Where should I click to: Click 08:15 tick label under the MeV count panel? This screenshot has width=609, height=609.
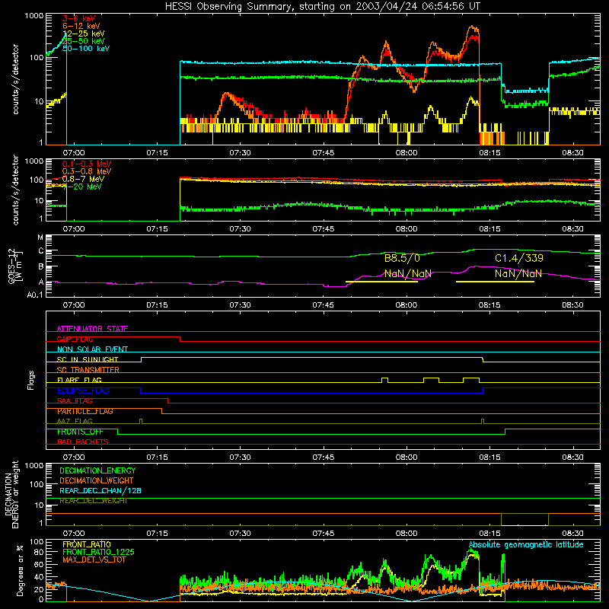point(489,229)
